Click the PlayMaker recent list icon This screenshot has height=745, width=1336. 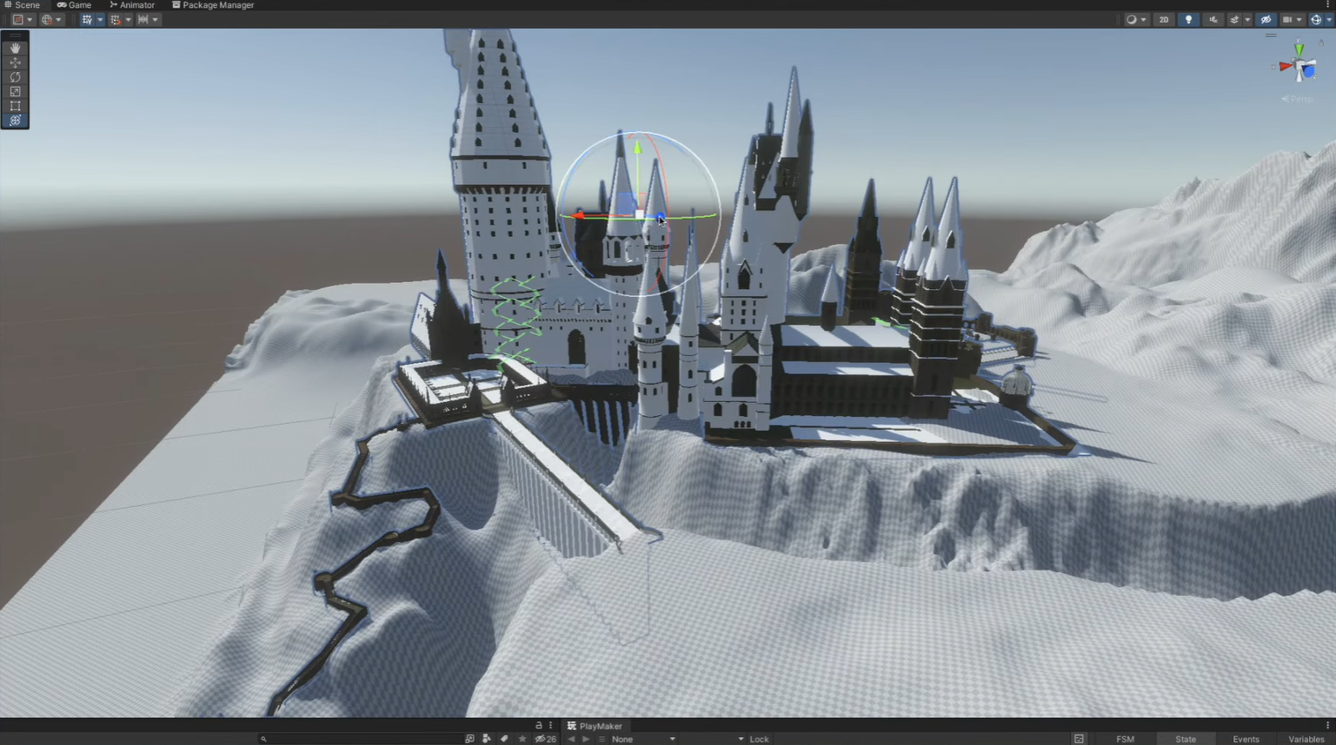pyautogui.click(x=602, y=739)
